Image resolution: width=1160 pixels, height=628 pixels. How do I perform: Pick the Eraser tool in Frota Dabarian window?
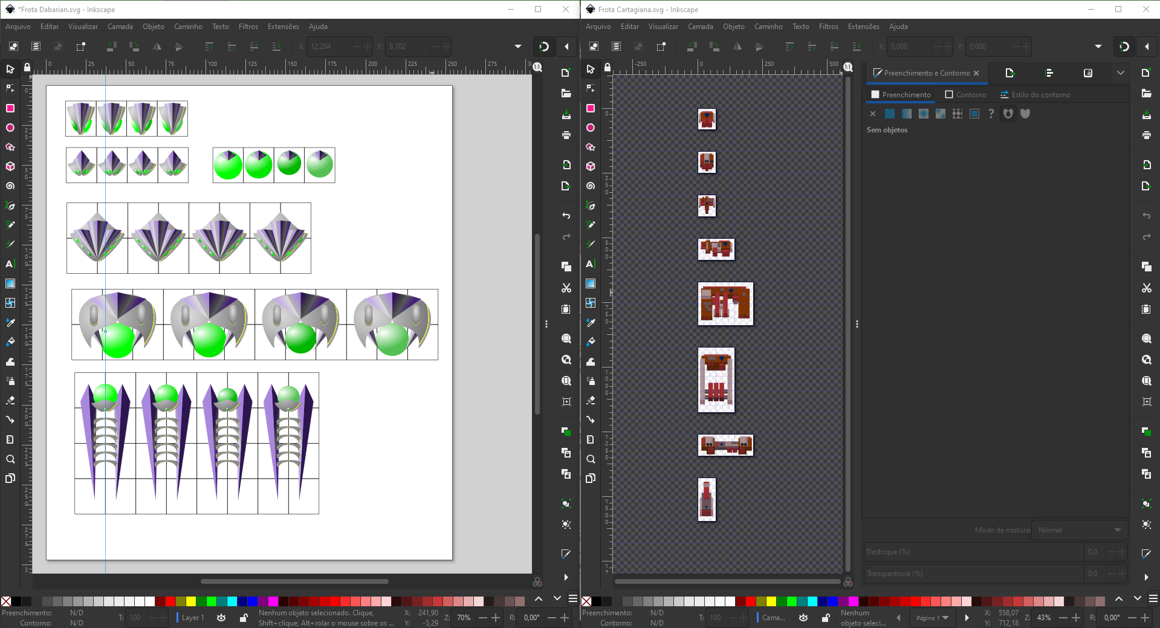[x=10, y=400]
